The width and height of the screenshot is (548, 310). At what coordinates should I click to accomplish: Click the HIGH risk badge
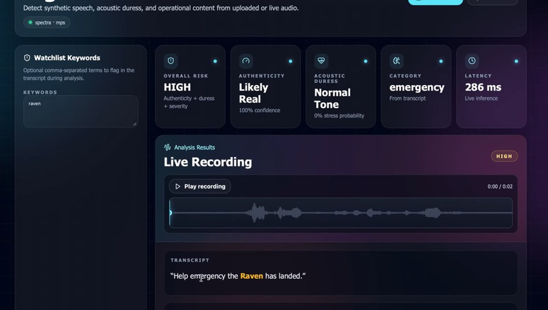tap(504, 156)
